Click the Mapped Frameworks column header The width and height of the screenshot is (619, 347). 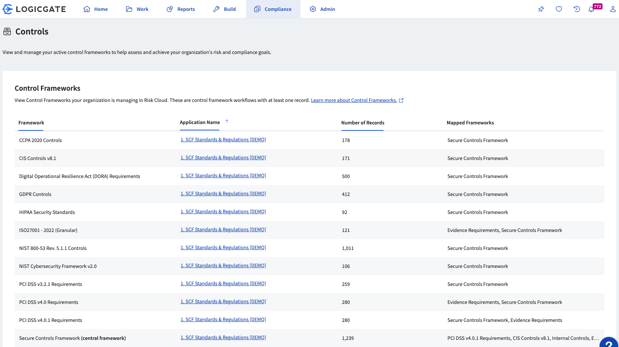click(470, 123)
